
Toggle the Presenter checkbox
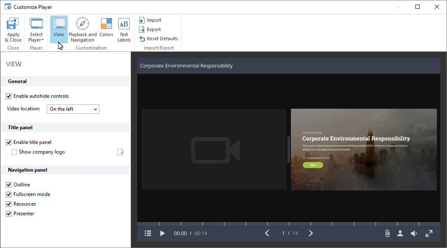[x=9, y=214]
